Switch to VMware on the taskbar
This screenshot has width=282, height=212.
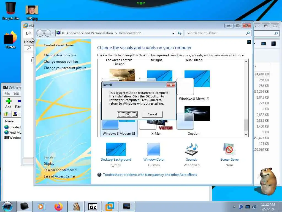pos(110,206)
